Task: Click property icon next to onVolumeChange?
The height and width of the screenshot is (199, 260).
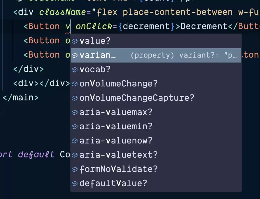Action: pos(75,84)
